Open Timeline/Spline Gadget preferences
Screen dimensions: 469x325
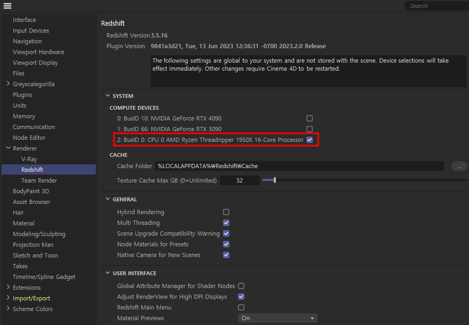point(44,277)
